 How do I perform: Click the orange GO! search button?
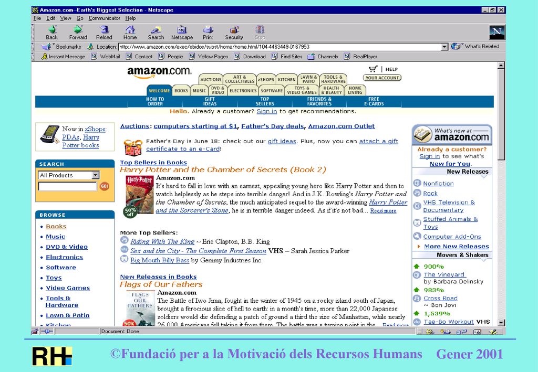pyautogui.click(x=105, y=186)
